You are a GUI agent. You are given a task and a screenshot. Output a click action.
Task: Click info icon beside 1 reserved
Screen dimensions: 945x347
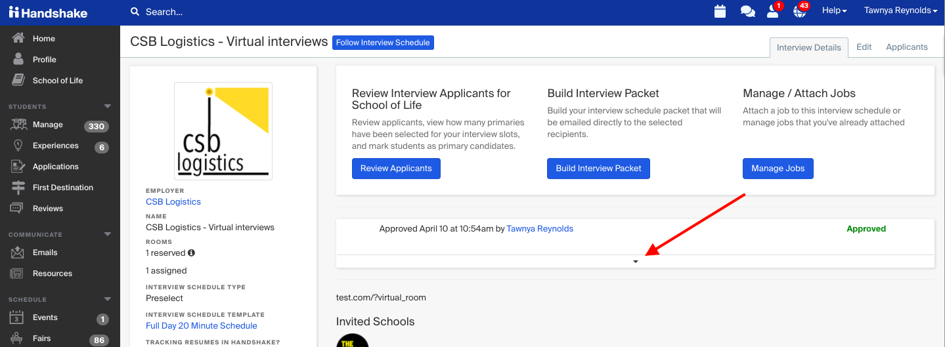point(191,253)
